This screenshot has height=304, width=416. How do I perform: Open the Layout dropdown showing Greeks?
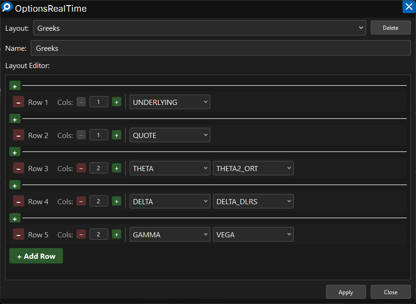tap(199, 28)
